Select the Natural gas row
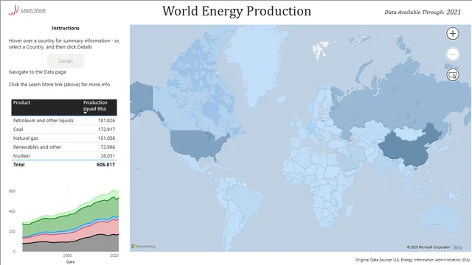 [64, 138]
